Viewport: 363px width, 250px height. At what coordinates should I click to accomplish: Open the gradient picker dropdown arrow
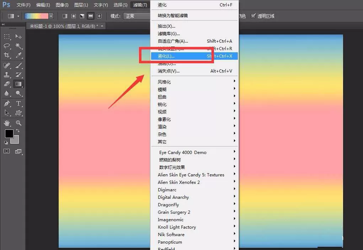click(51, 16)
